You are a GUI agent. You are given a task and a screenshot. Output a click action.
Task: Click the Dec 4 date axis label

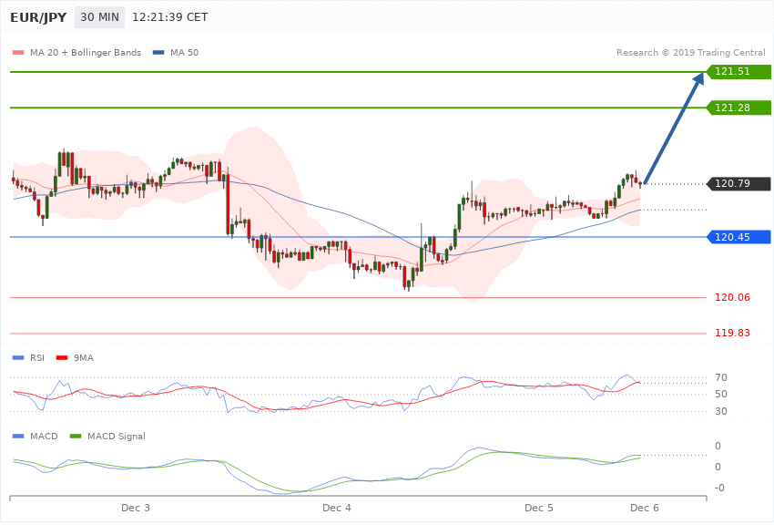(x=337, y=509)
